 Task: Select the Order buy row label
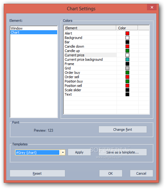point(72,73)
